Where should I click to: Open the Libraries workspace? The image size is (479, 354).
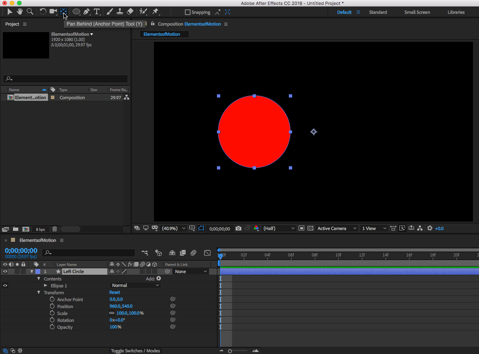coord(456,12)
